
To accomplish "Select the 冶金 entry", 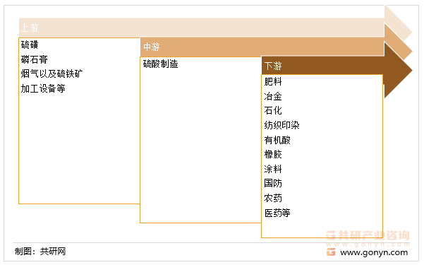I will 273,96.
